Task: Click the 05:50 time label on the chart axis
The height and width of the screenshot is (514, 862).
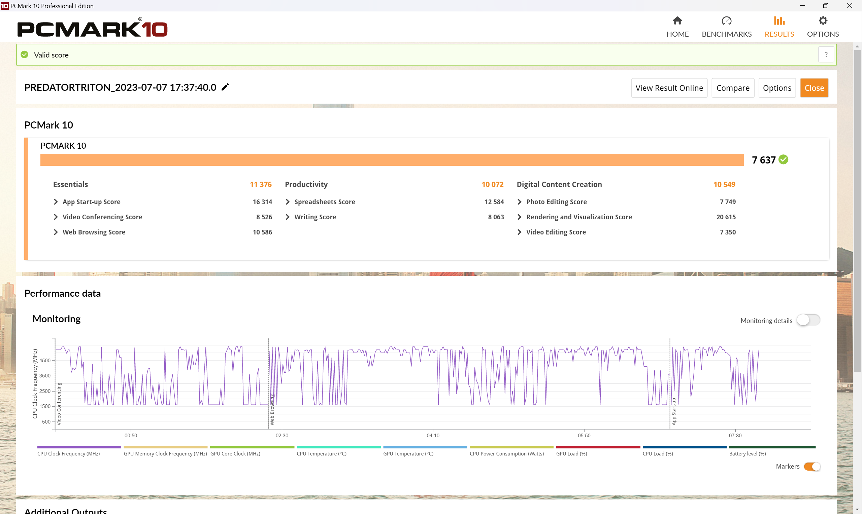Action: point(584,436)
